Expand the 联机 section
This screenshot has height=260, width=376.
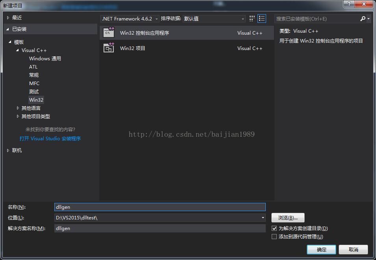[x=8, y=150]
